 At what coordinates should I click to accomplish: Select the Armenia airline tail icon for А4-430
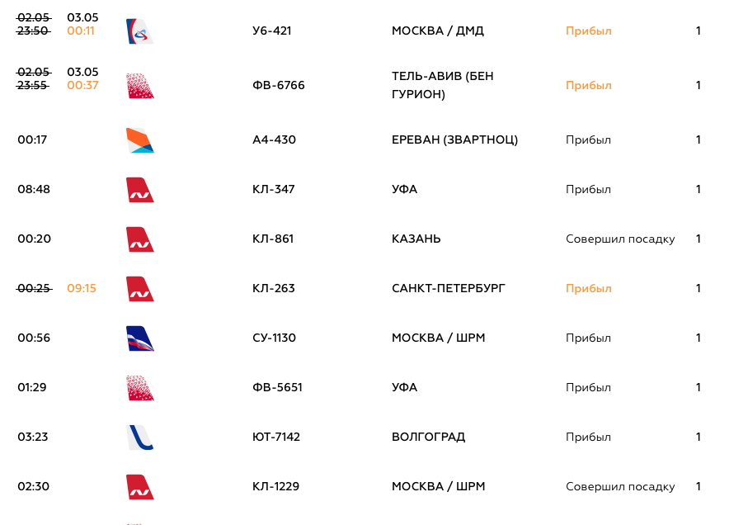coord(140,140)
